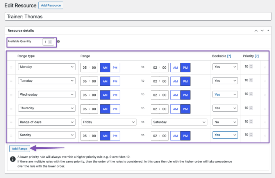The height and width of the screenshot is (178, 275).
Task: Edit Sunday's start time field
Action: (x=89, y=136)
